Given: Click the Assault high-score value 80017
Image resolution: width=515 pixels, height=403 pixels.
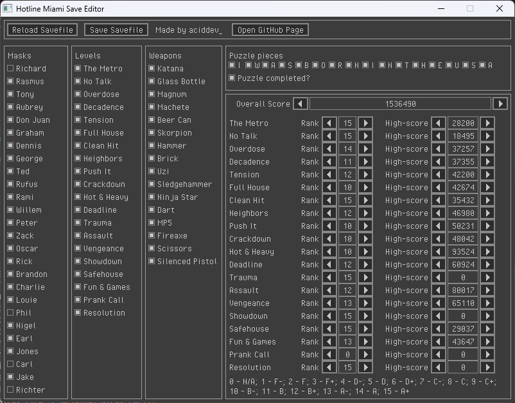Looking at the screenshot, I should 463,291.
